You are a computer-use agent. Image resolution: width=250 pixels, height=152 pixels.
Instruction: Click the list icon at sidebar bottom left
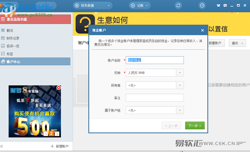click(2, 146)
